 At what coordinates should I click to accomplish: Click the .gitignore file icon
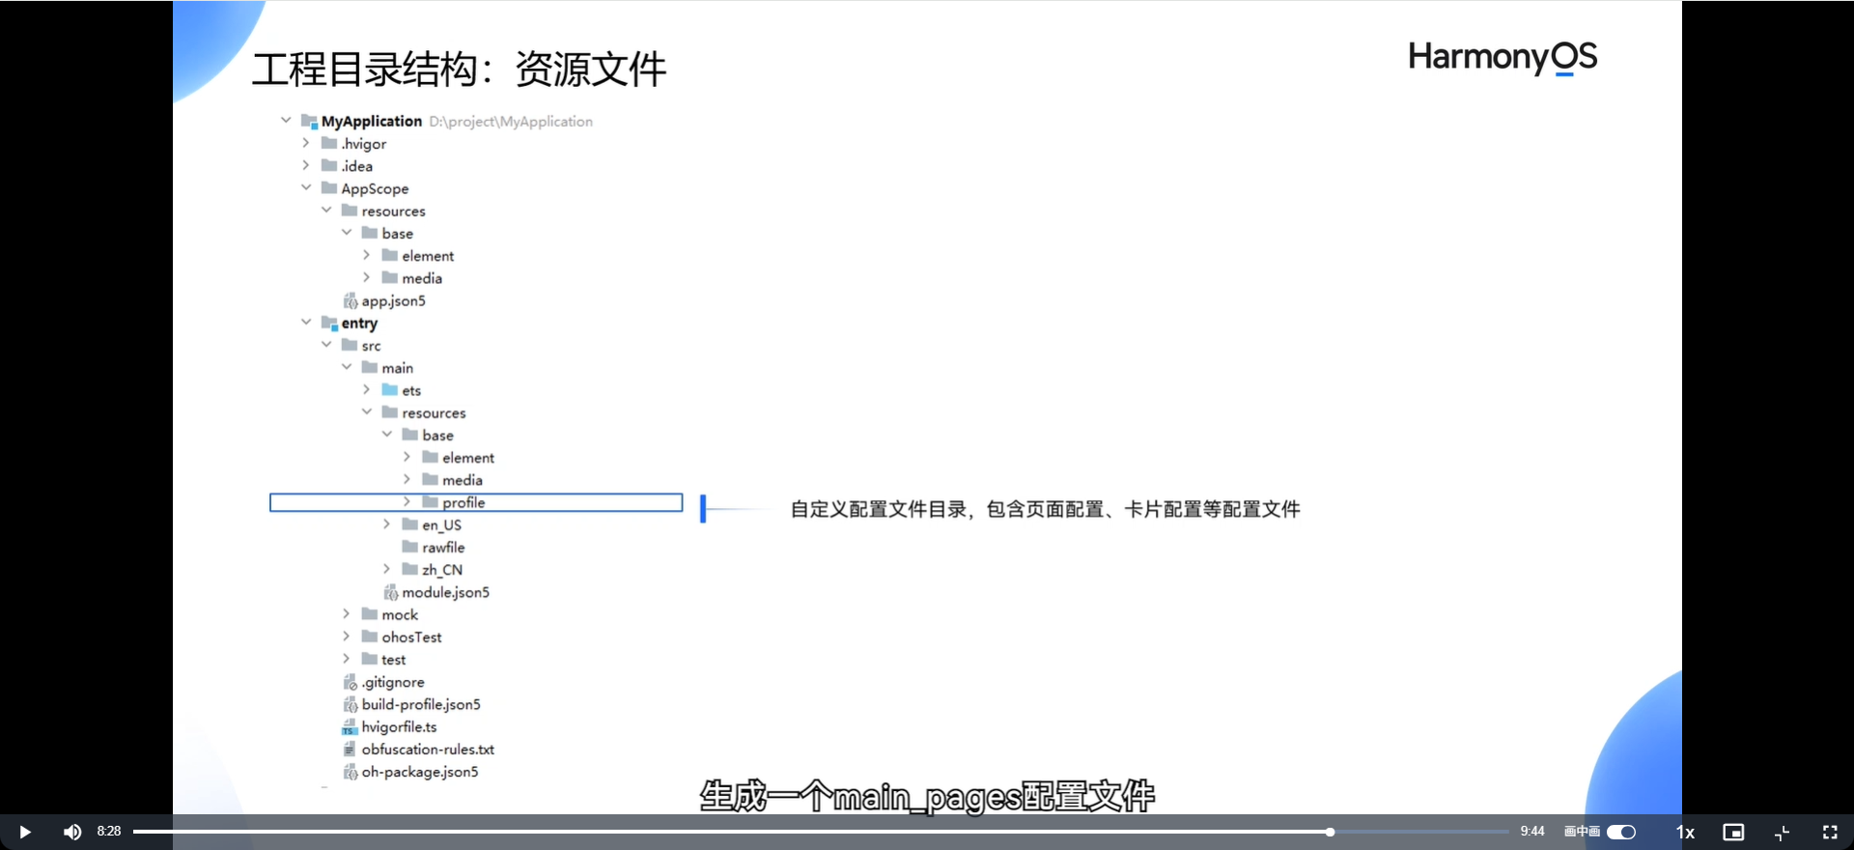coord(351,682)
